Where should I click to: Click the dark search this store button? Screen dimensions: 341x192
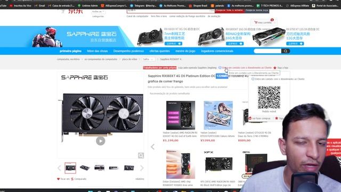coord(257,11)
